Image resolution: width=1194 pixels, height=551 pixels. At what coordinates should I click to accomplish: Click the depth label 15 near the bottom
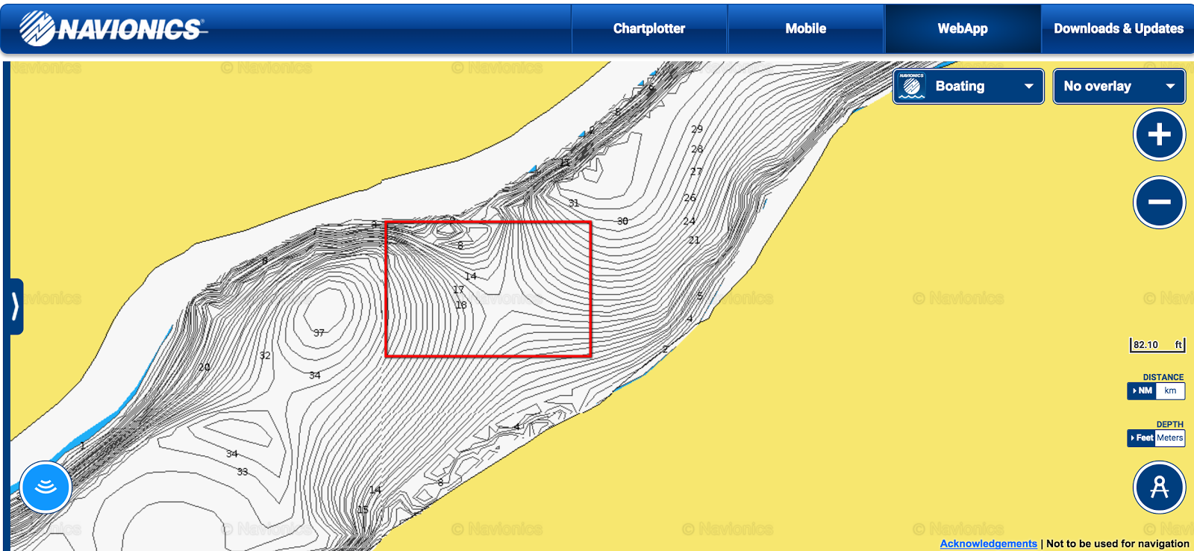tap(363, 510)
